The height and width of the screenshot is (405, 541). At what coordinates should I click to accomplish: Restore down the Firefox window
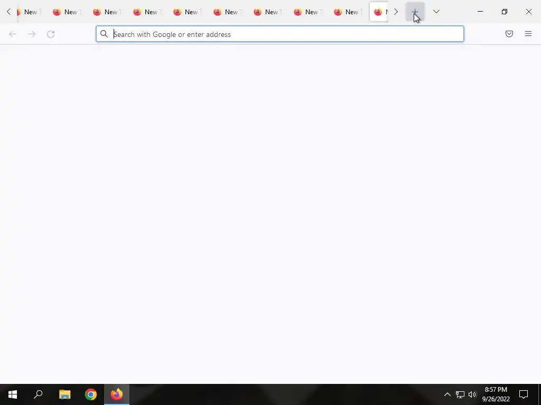coord(505,12)
